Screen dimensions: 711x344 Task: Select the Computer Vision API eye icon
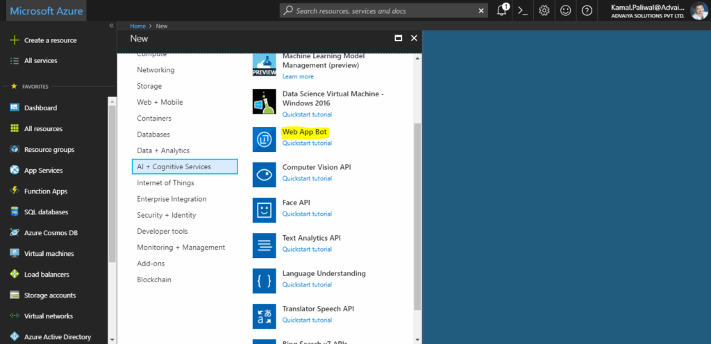pyautogui.click(x=265, y=175)
